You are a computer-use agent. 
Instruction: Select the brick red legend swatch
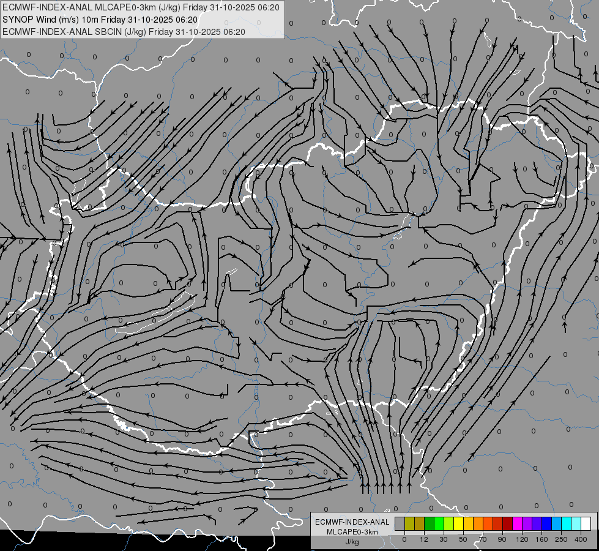point(498,523)
